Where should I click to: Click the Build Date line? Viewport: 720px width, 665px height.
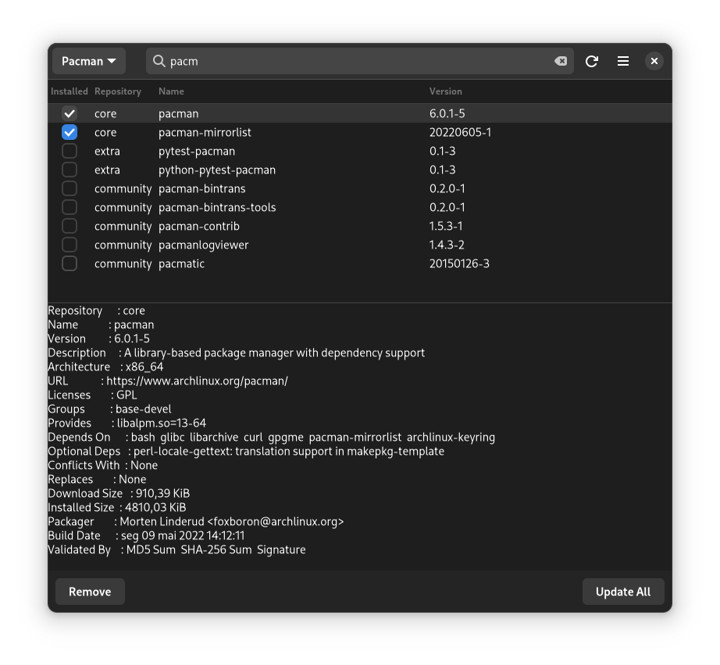(x=146, y=536)
